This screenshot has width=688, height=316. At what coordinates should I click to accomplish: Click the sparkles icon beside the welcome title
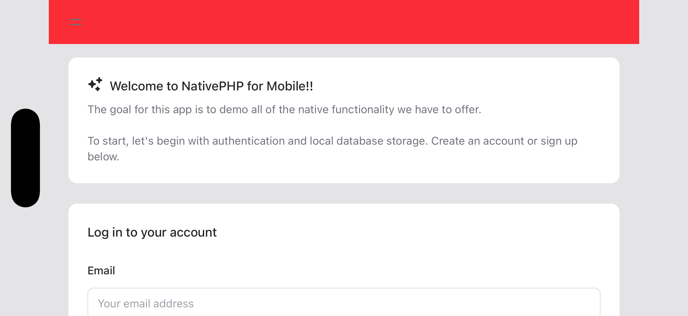click(95, 84)
